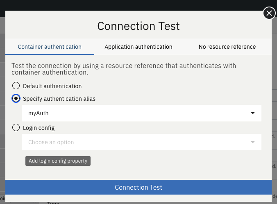The height and width of the screenshot is (204, 277).
Task: Open the myAuth authentication alias dropdown
Action: tap(135, 113)
